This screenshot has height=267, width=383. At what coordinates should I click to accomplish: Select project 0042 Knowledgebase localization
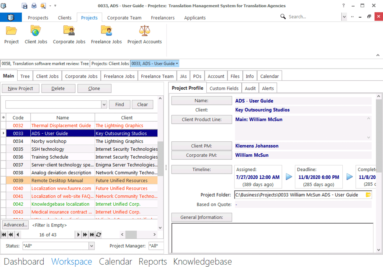(82, 204)
